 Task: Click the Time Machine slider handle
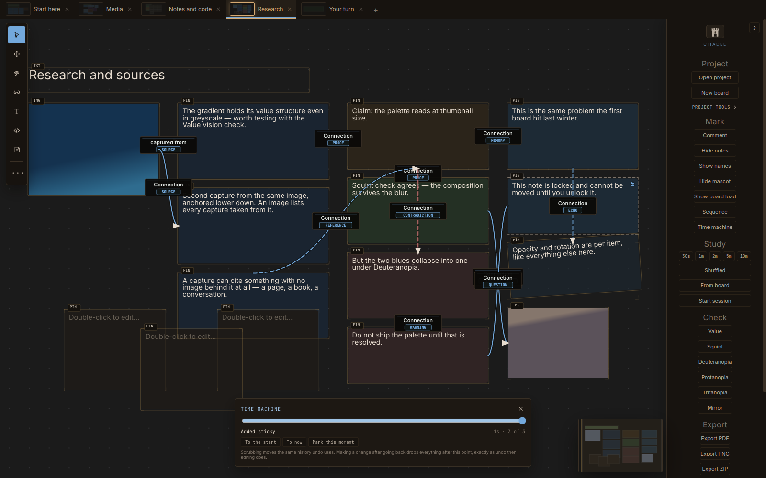click(x=522, y=421)
